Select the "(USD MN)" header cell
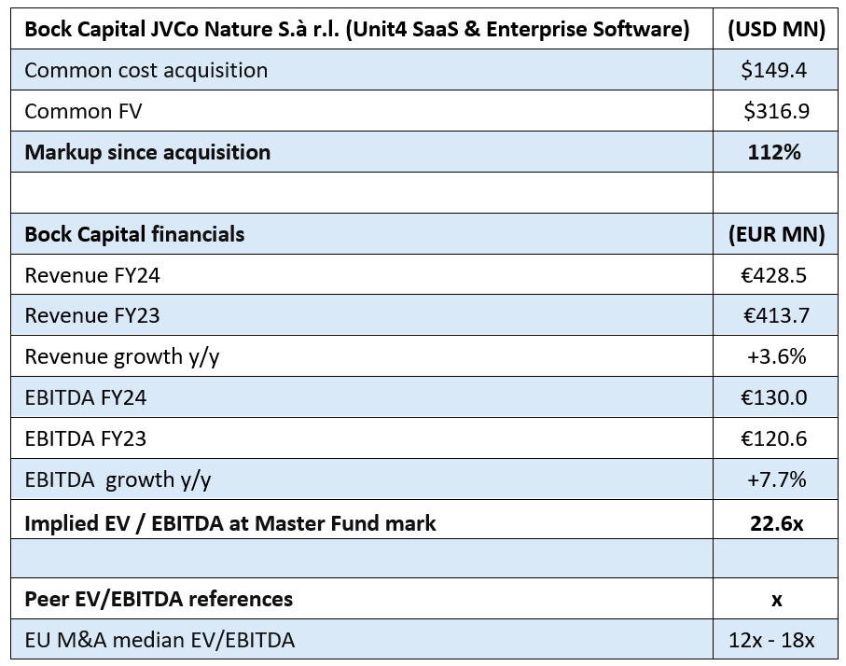The height and width of the screenshot is (666, 846). pyautogui.click(x=776, y=29)
